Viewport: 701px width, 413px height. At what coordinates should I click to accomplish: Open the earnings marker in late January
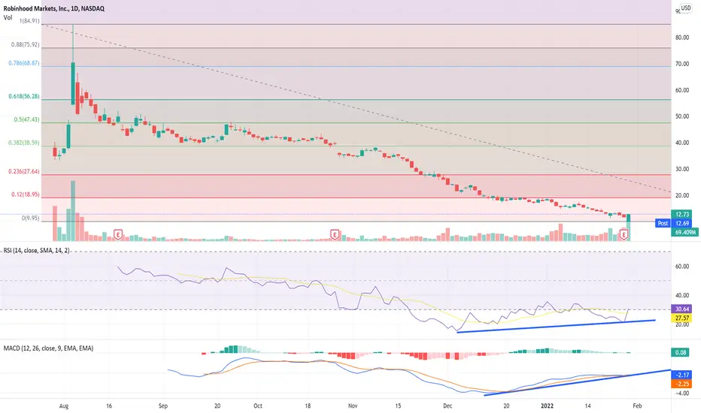624,234
